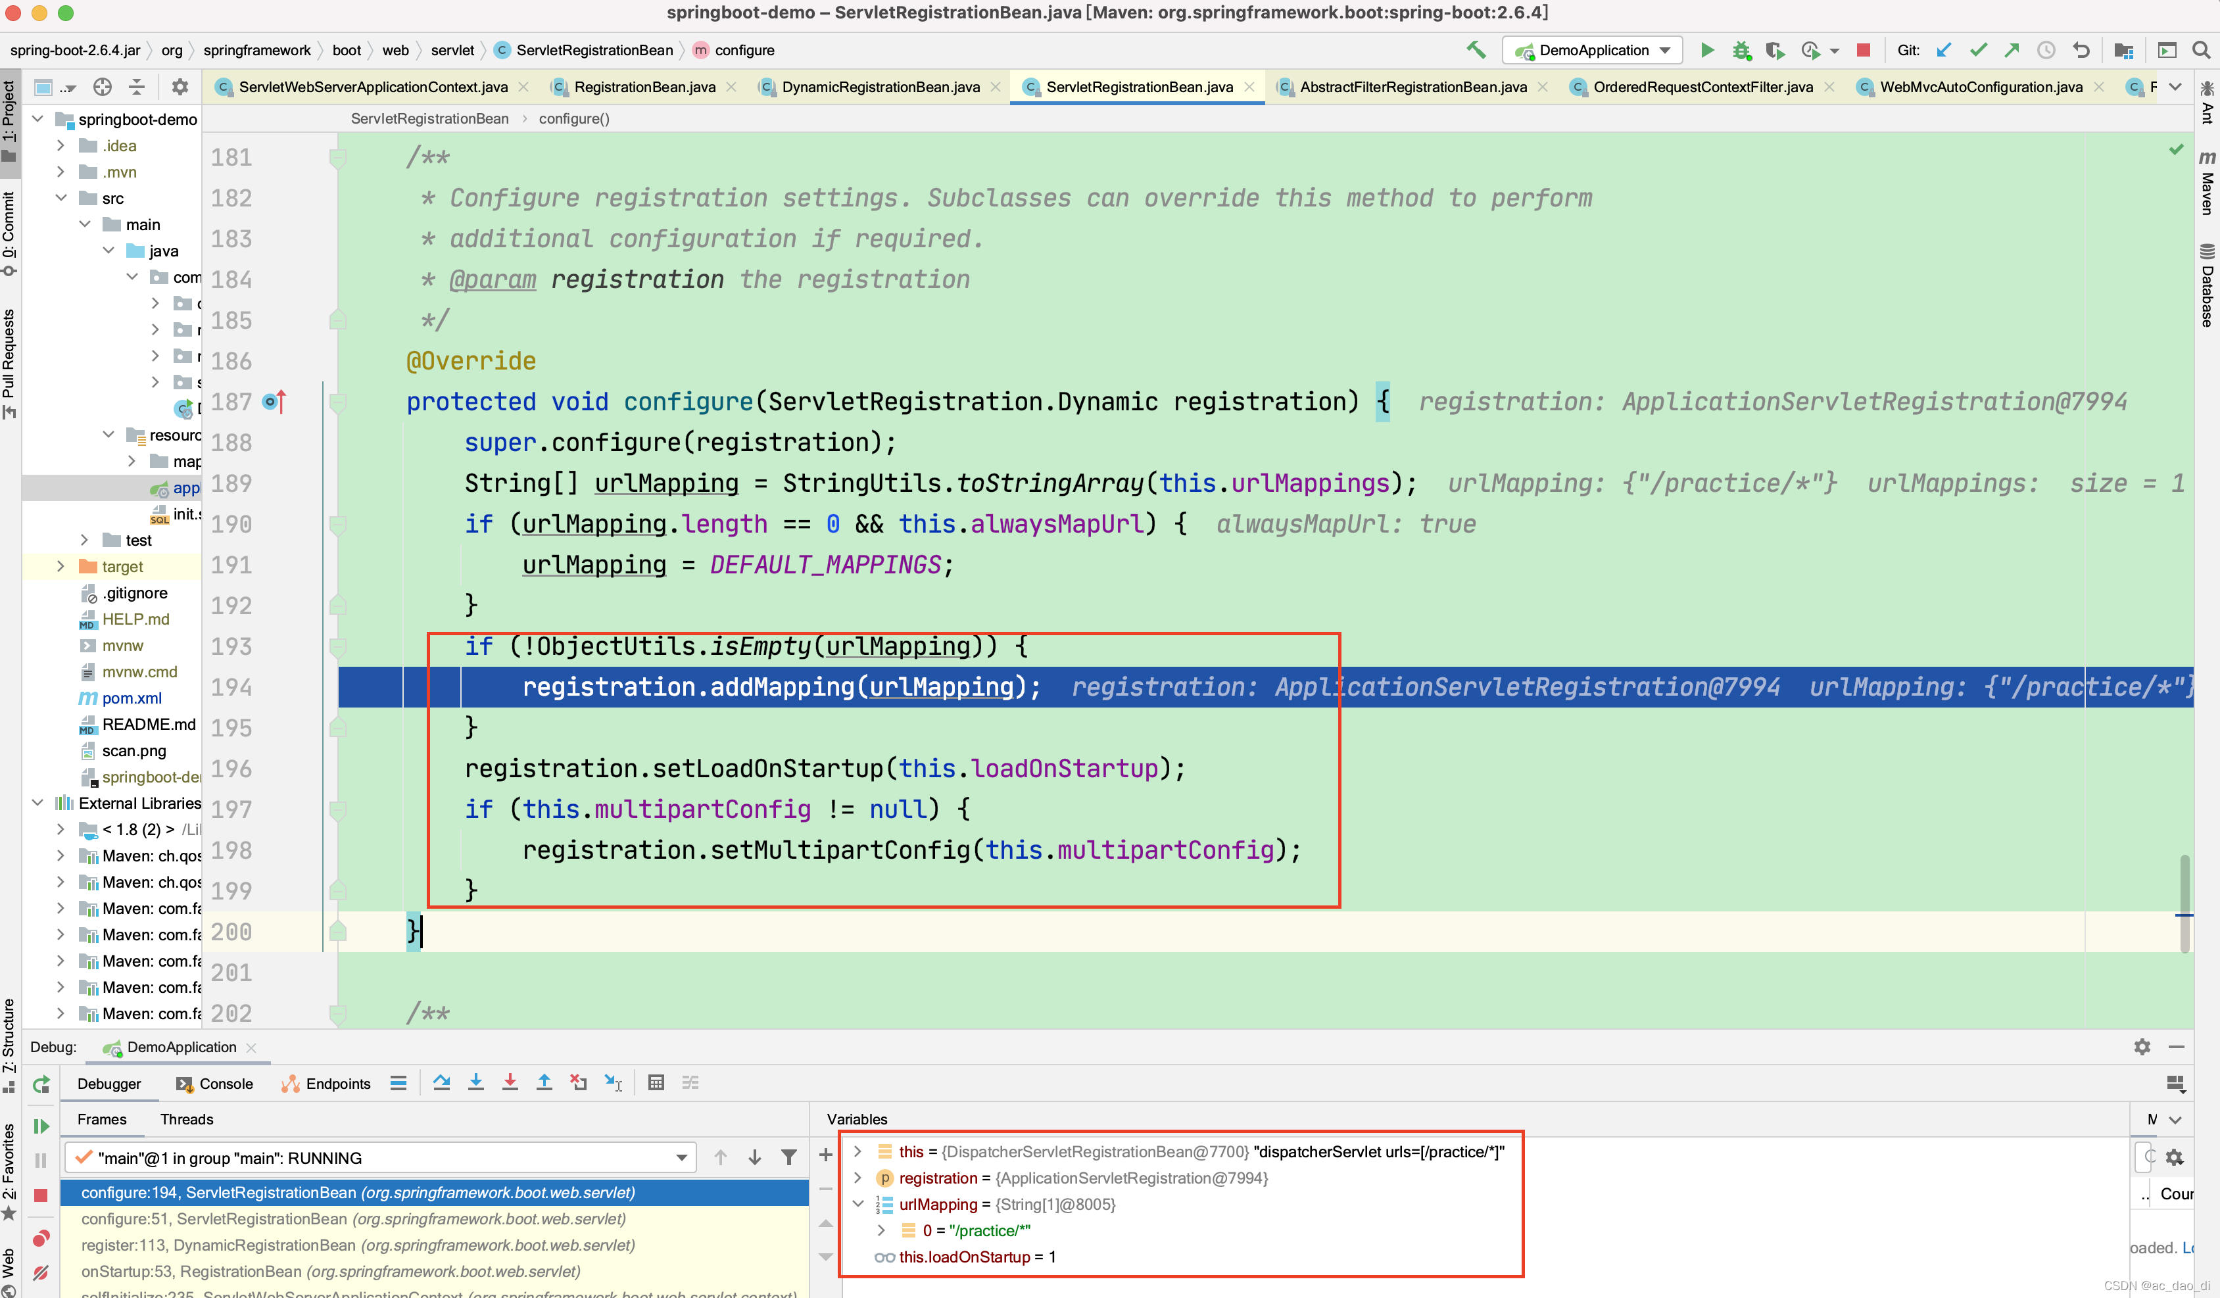Toggle the frames filter funnel icon

pos(788,1158)
